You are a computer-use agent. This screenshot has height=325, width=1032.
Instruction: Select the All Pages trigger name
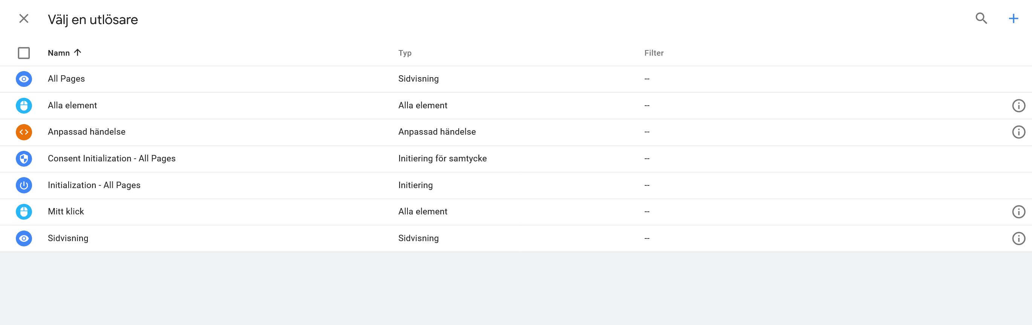tap(66, 79)
